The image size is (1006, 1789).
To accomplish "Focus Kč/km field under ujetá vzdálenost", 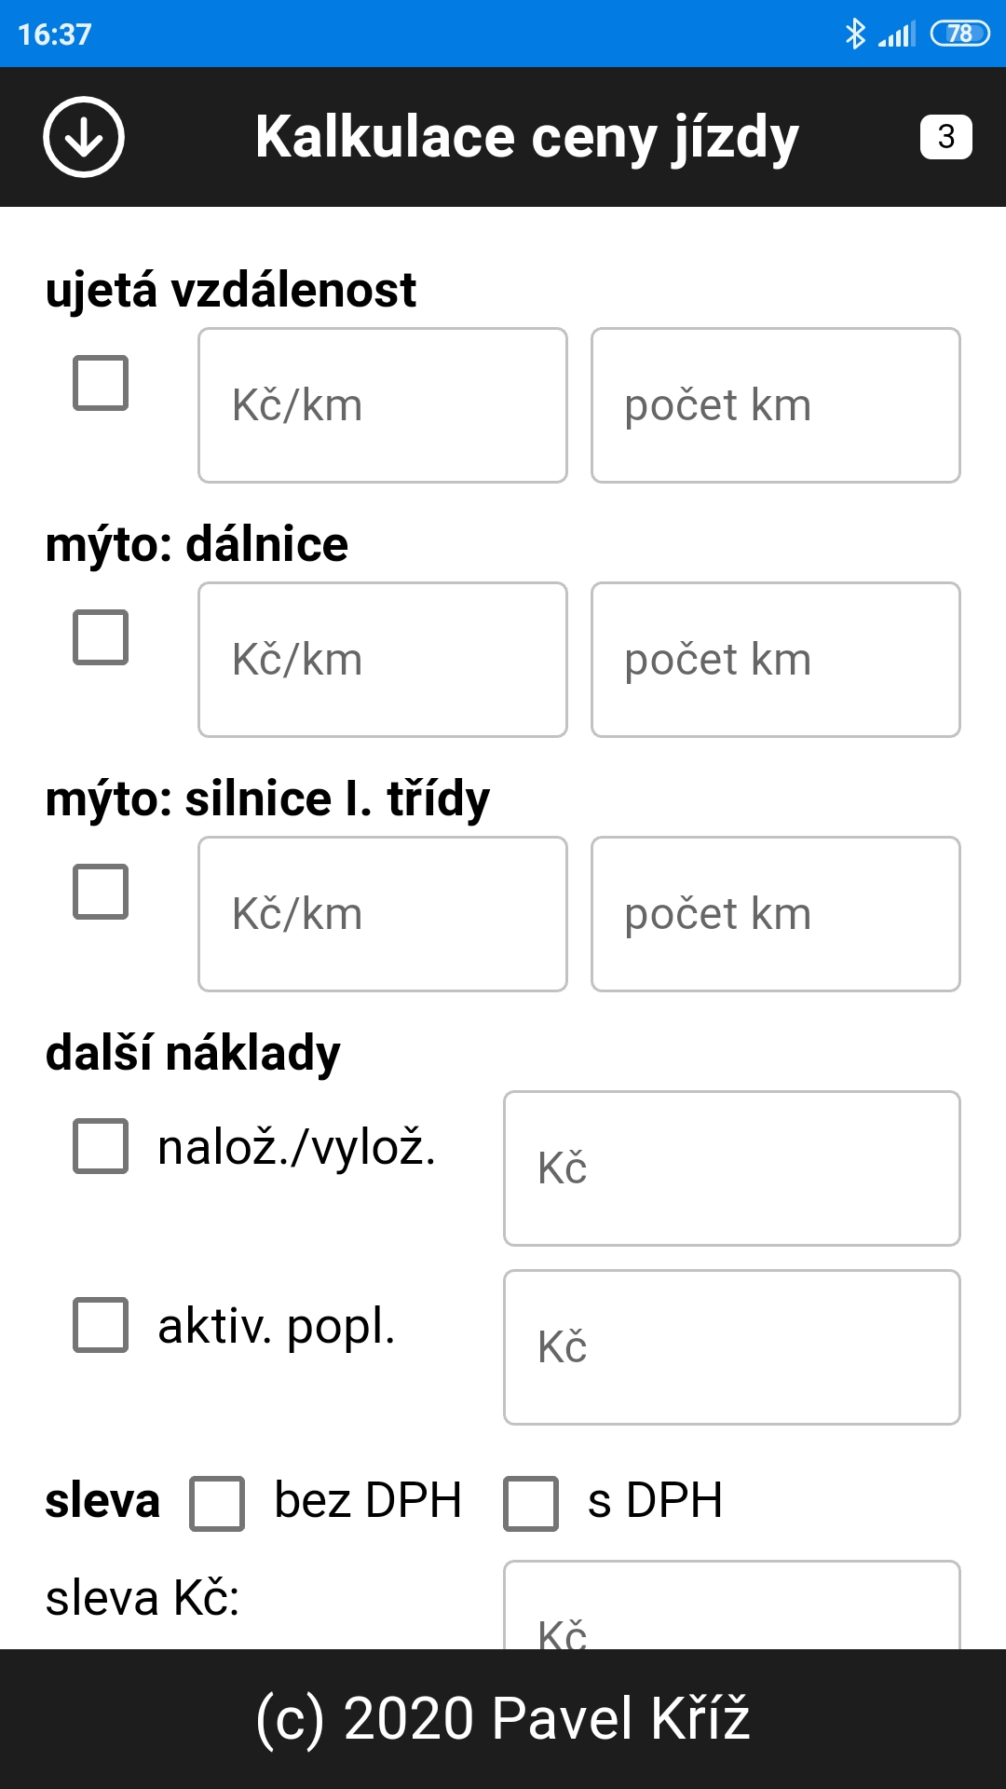I will point(383,405).
